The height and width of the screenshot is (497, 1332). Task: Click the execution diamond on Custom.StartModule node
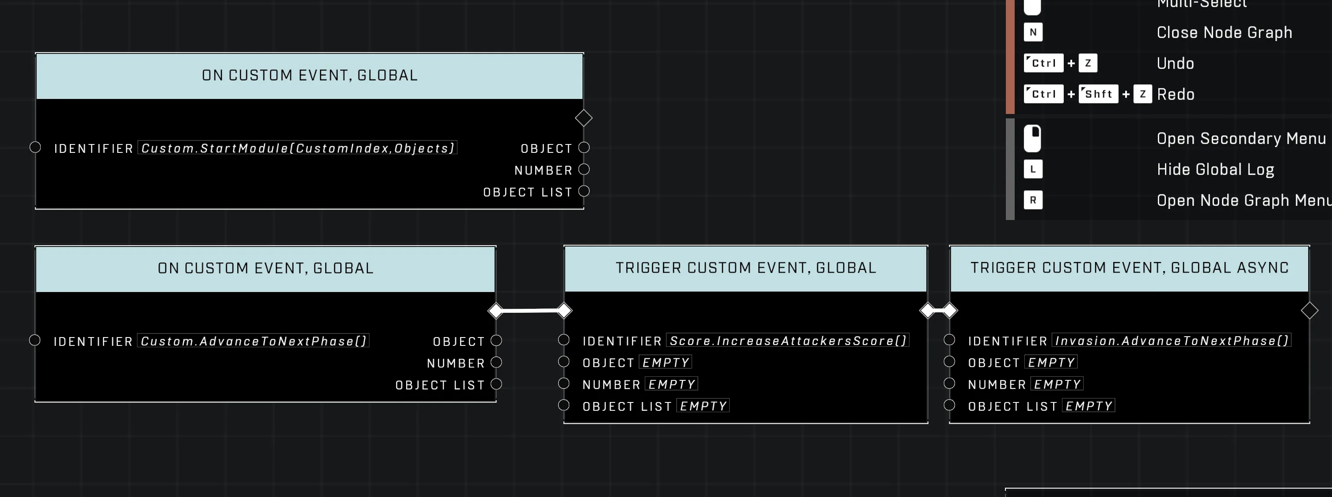point(584,118)
